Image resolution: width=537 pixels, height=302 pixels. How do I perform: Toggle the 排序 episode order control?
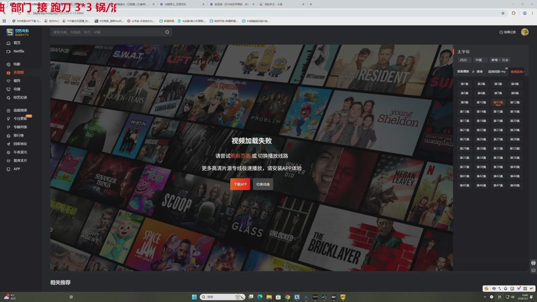pos(478,72)
